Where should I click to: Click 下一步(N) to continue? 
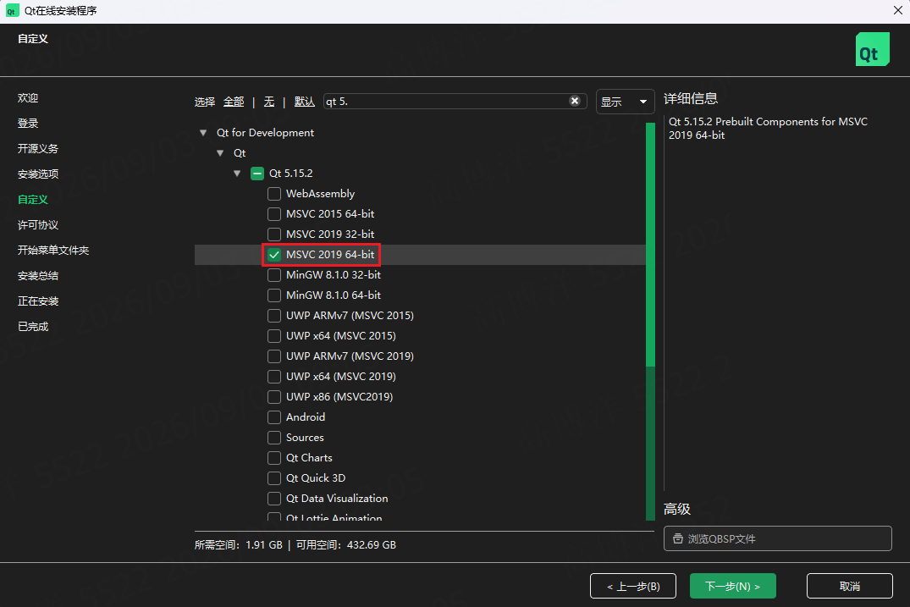click(732, 586)
